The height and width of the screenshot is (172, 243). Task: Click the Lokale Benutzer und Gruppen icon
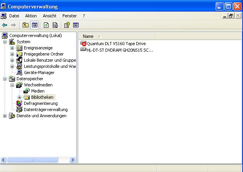click(x=19, y=60)
